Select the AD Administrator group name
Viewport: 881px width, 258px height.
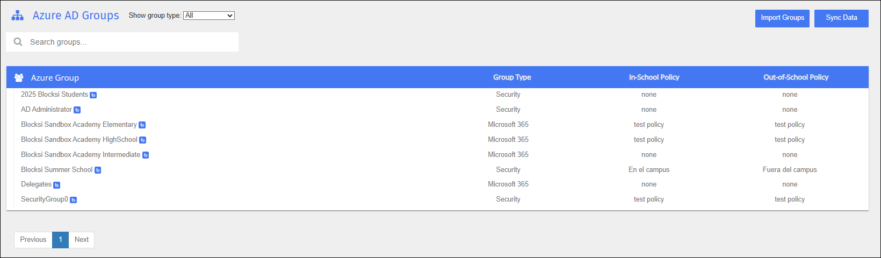tap(46, 110)
